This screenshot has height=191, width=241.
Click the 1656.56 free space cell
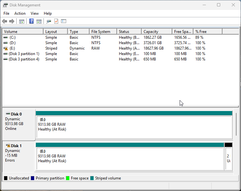[182, 37]
